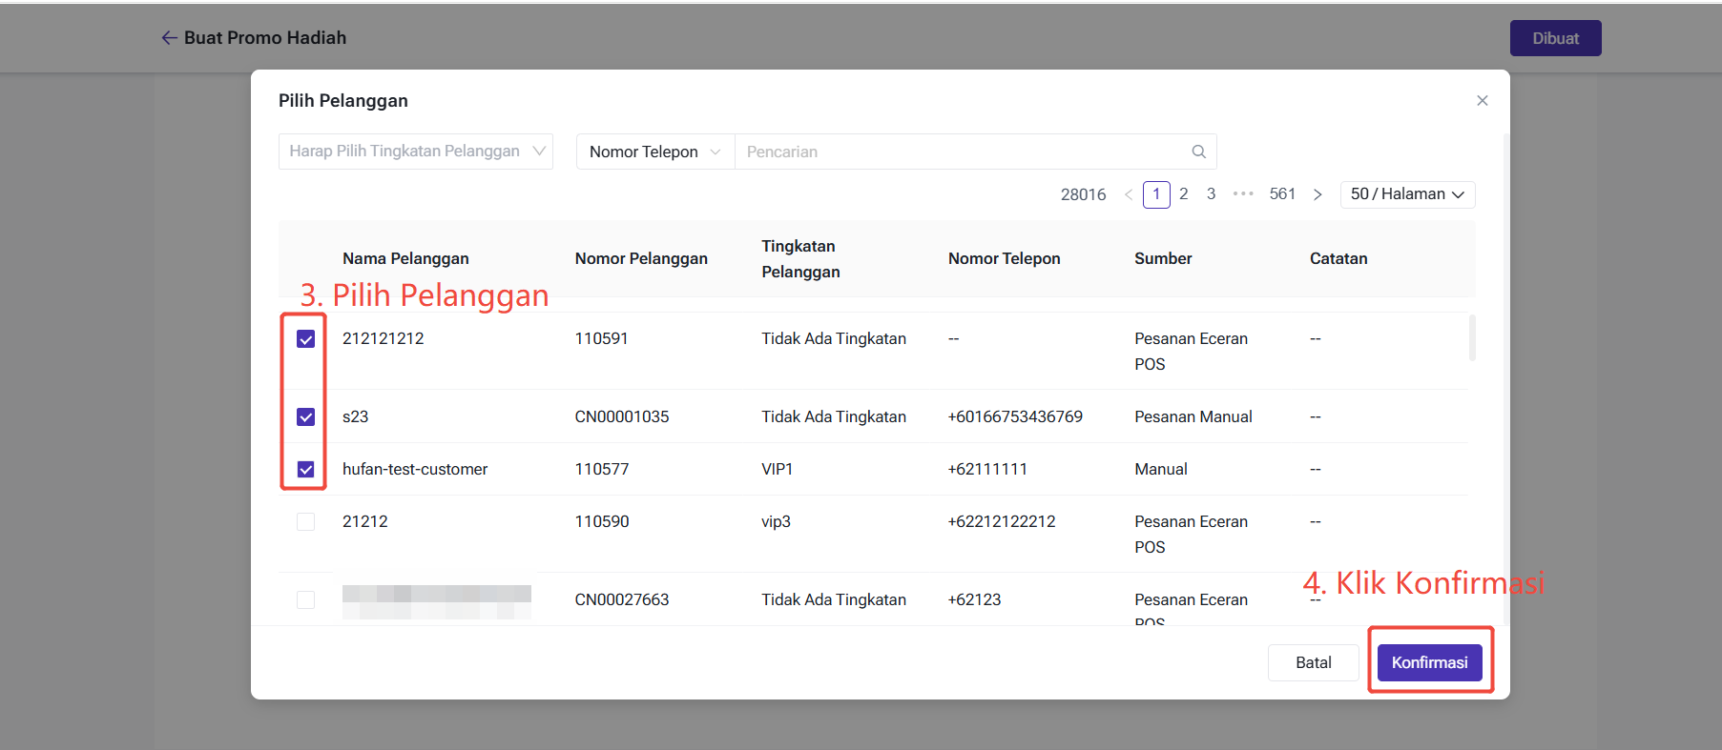Go to page 2 of customer list
1722x750 pixels.
[x=1183, y=194]
